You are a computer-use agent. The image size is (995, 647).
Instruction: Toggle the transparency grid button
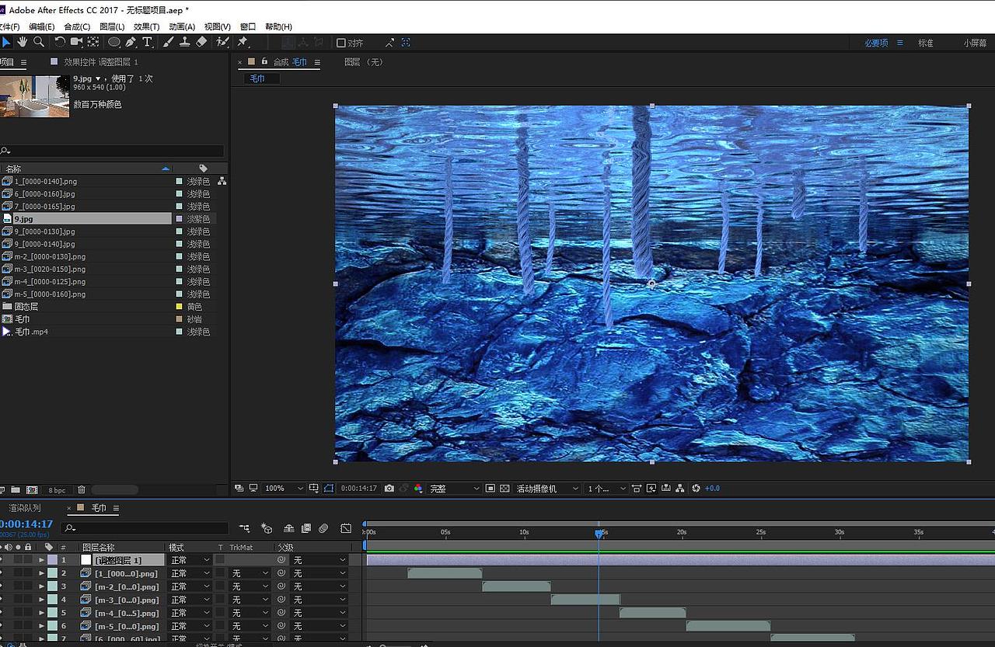click(x=504, y=489)
